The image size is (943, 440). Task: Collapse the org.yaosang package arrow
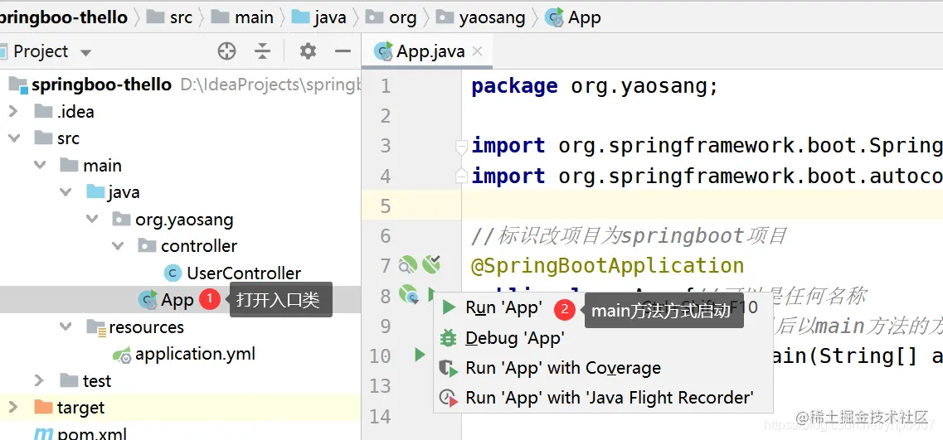click(x=92, y=219)
